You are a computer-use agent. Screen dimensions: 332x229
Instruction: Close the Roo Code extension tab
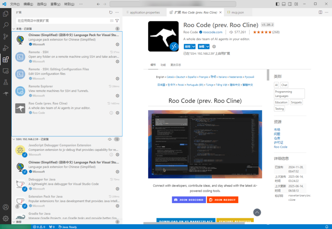tap(220, 13)
